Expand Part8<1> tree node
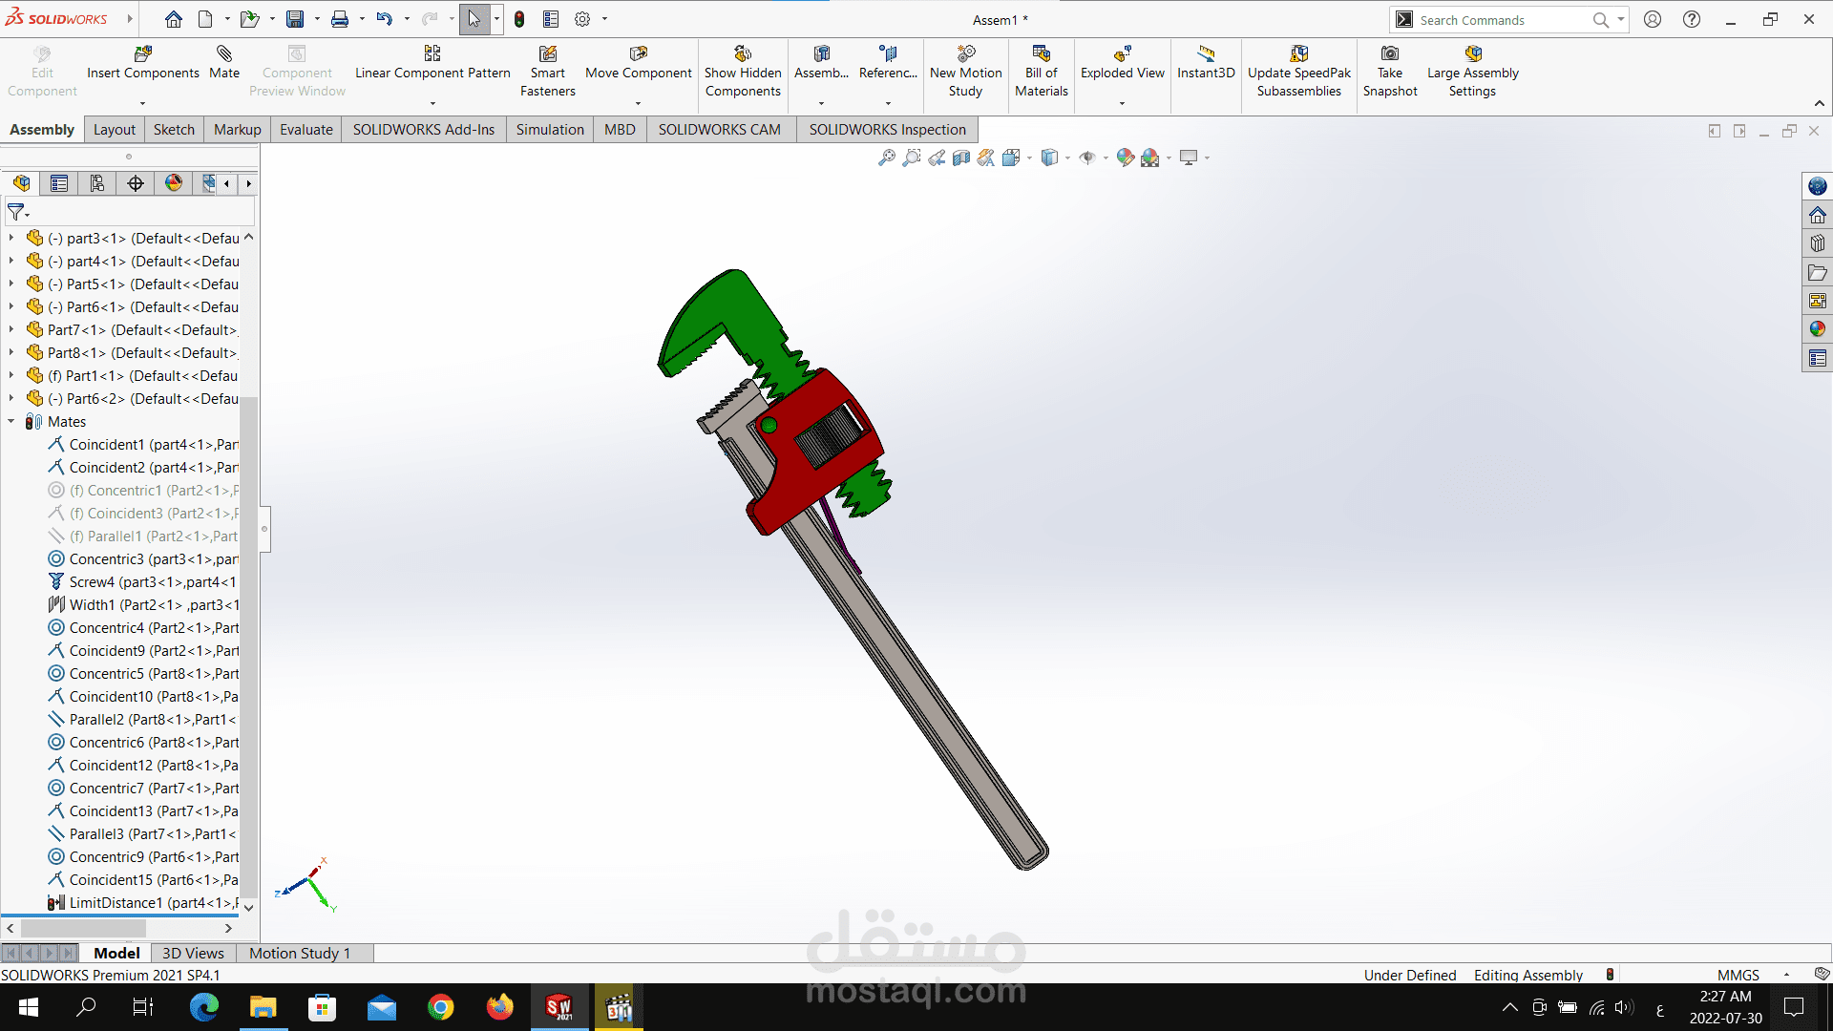This screenshot has height=1031, width=1833. click(11, 352)
